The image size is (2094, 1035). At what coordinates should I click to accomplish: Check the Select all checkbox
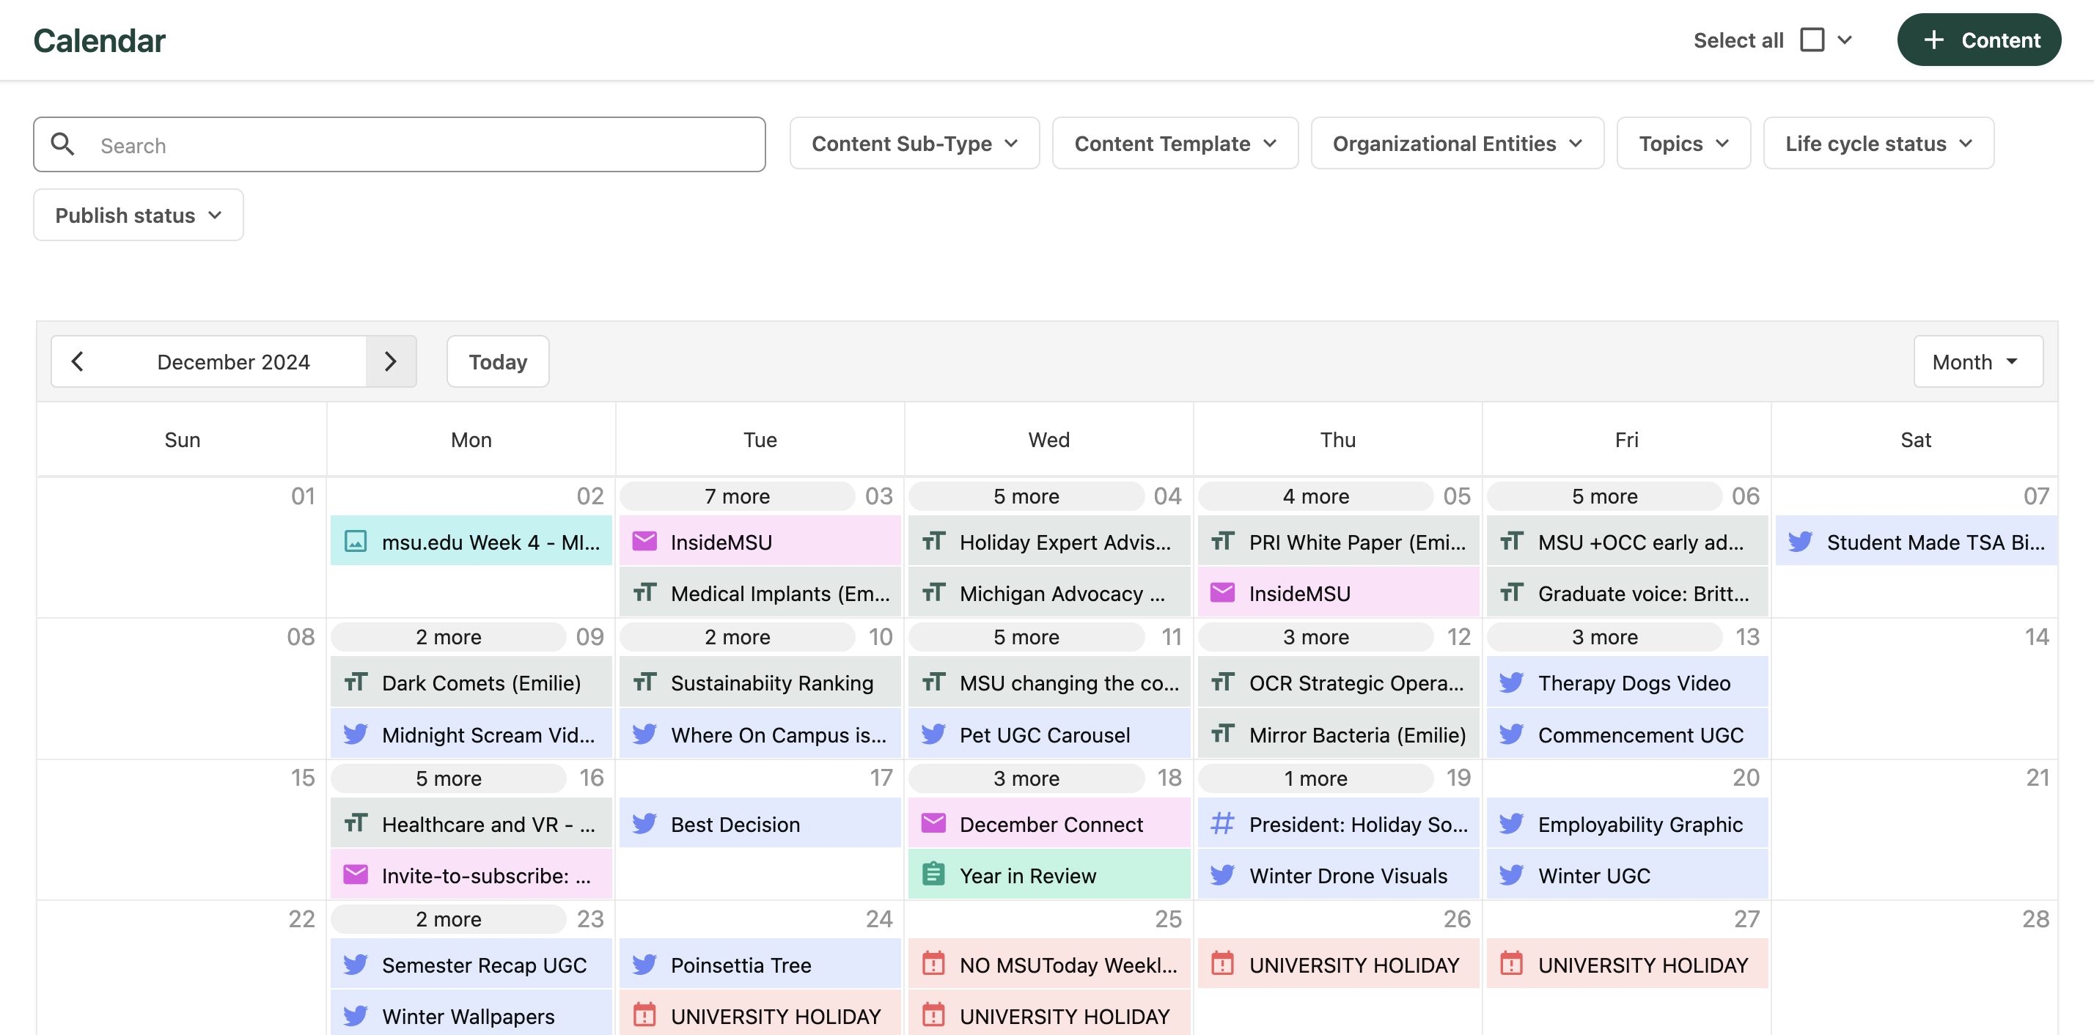(x=1812, y=40)
